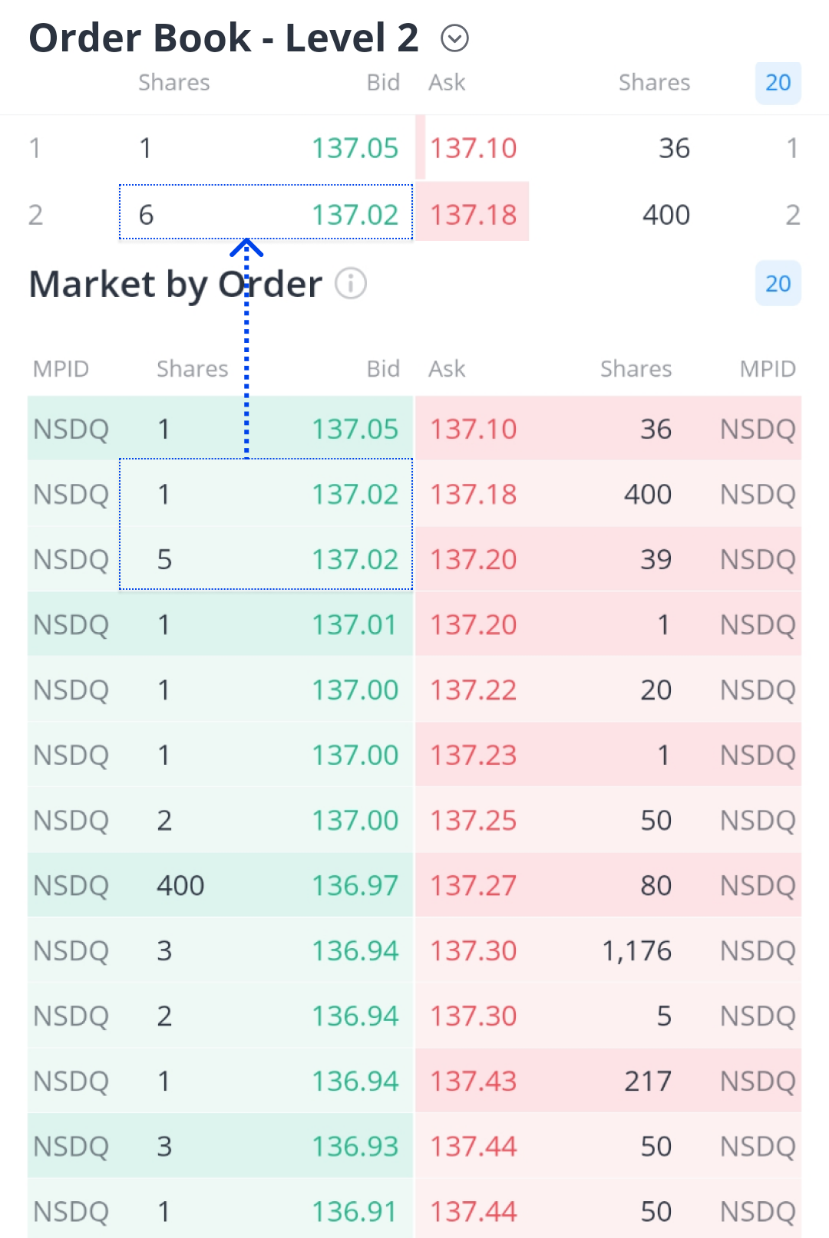Click the 137.43 ask order with 217 shares

608,1081
